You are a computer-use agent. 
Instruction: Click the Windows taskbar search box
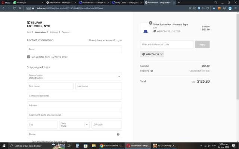coord(37,146)
